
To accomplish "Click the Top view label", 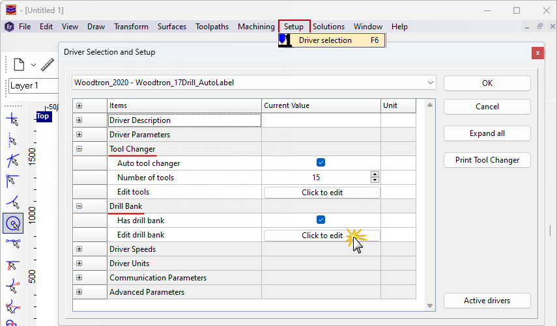I will point(42,116).
